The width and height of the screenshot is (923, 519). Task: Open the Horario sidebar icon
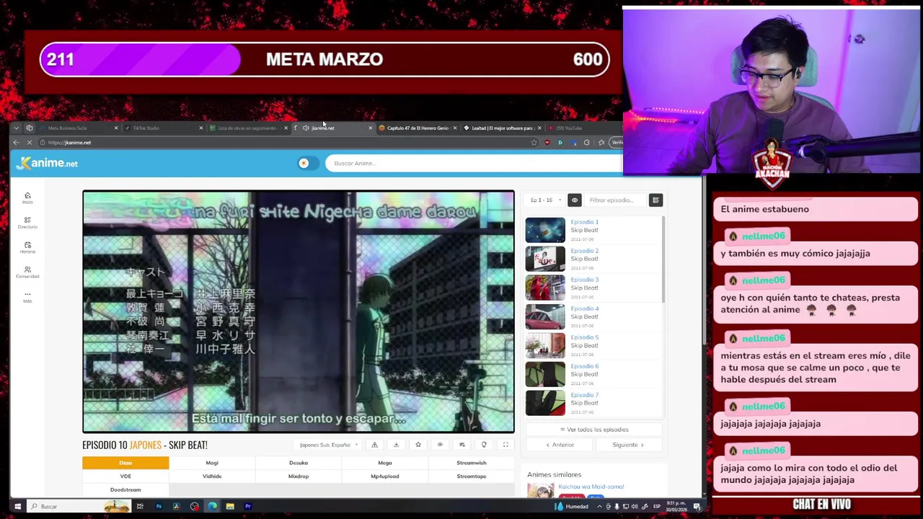(27, 247)
